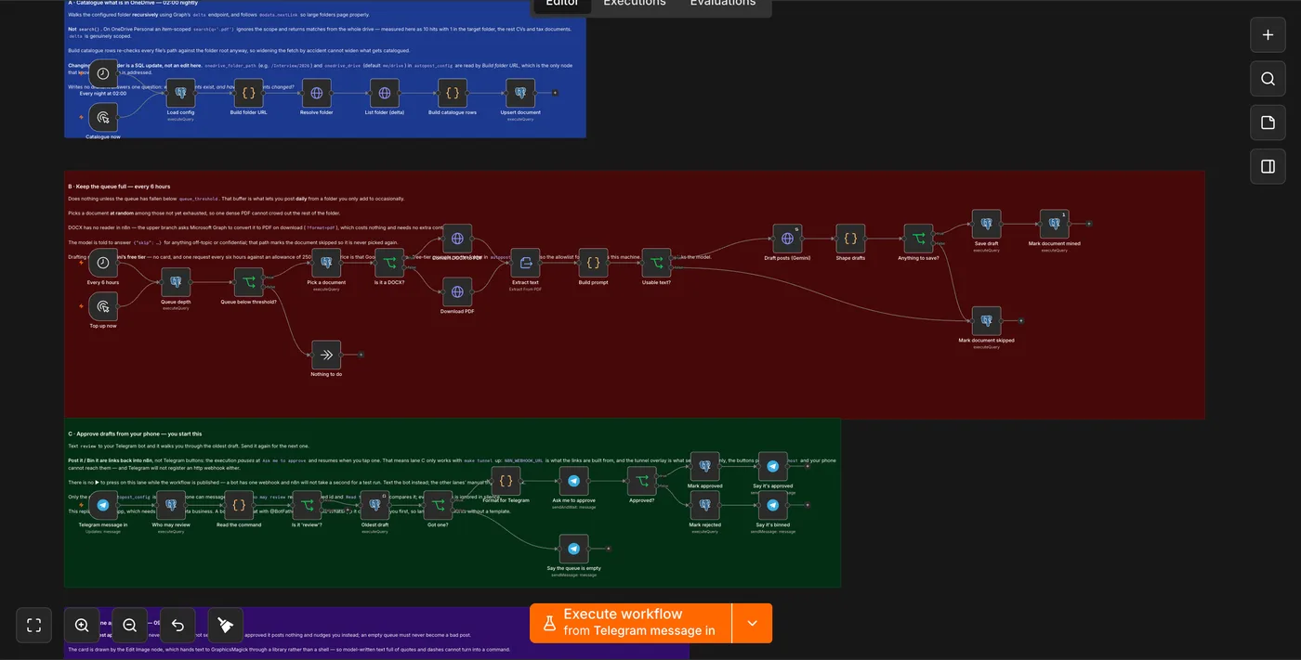Zoom out of the canvas

129,625
